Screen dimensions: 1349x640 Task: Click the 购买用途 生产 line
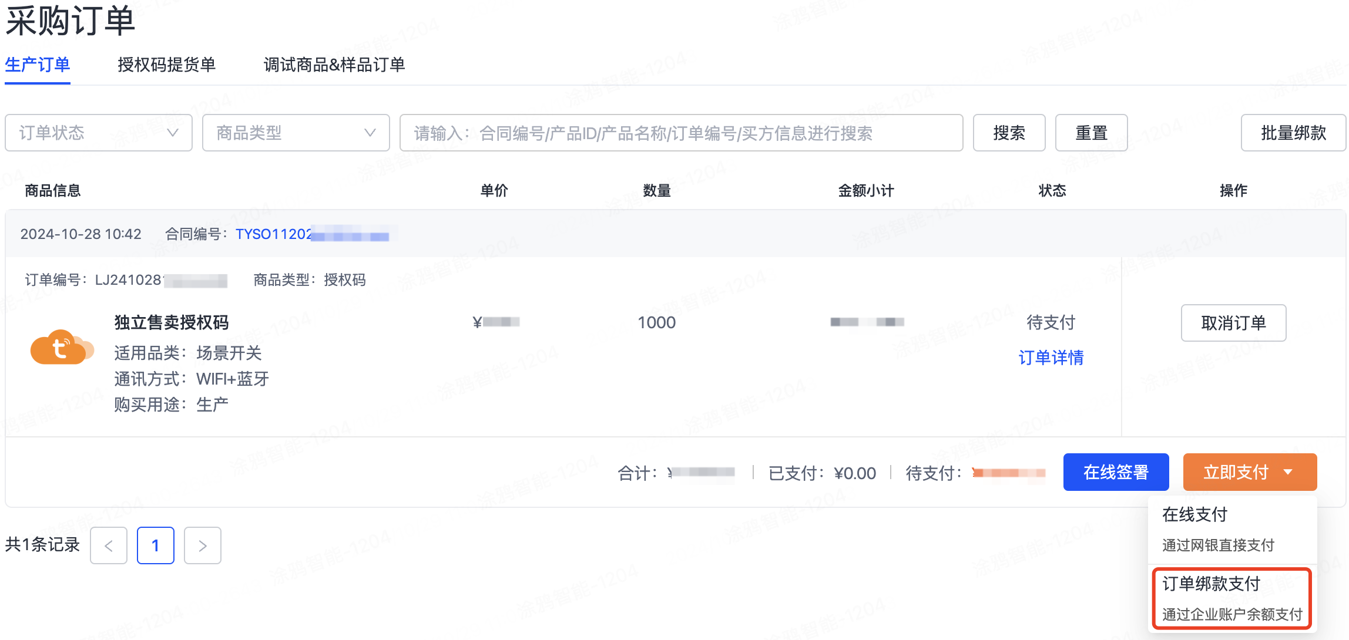[x=172, y=405]
